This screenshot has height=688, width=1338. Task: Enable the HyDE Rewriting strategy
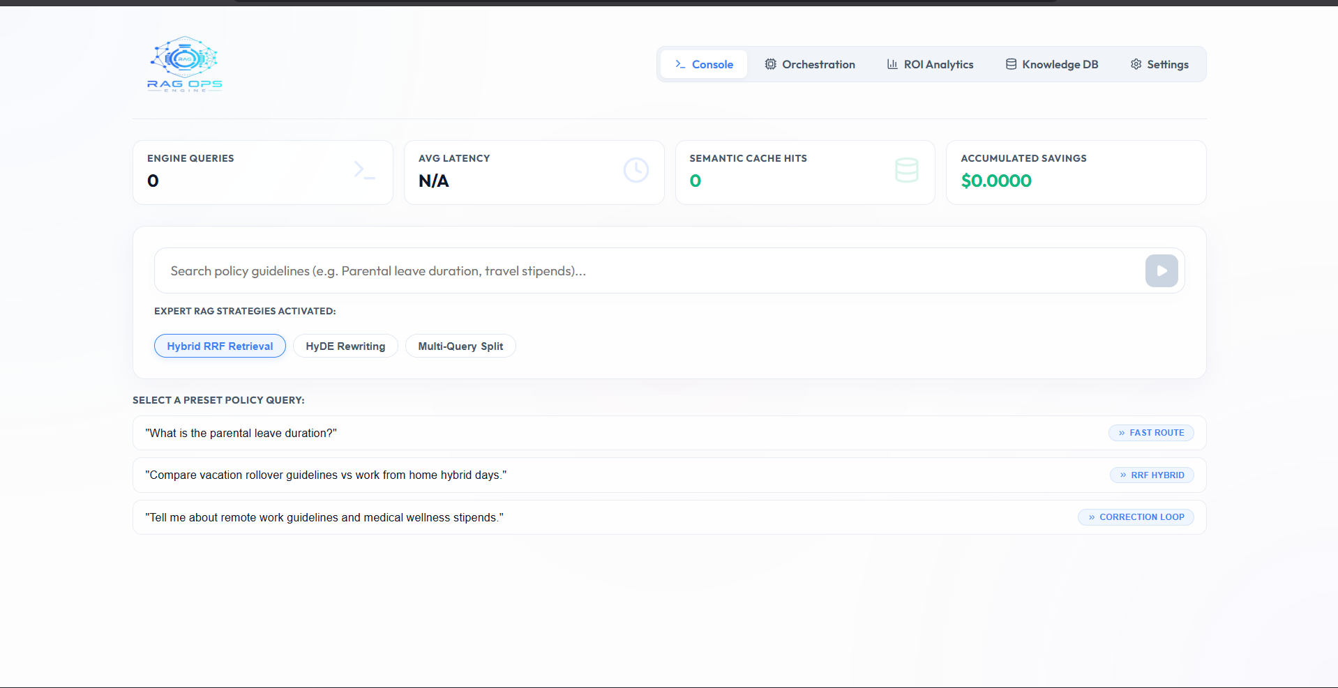point(345,346)
